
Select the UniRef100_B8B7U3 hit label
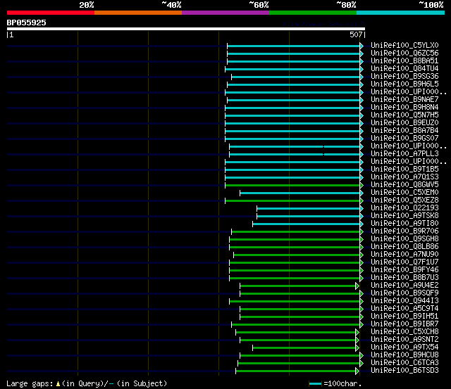[x=404, y=278]
